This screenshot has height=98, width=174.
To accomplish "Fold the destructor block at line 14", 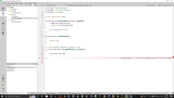I will 44,36.
